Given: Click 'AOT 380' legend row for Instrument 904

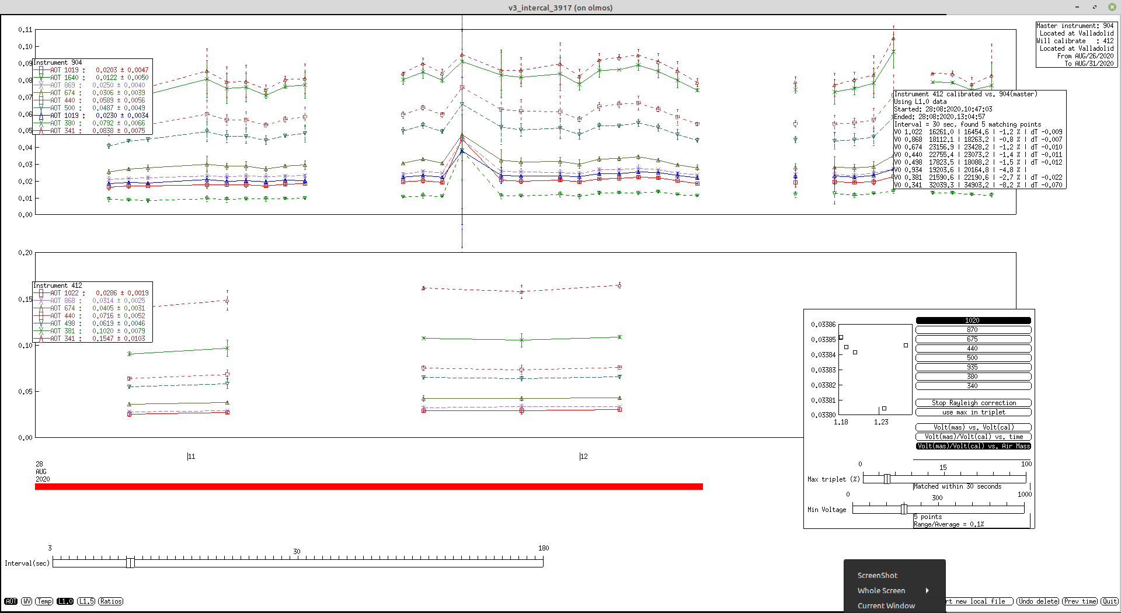Looking at the screenshot, I should 93,123.
